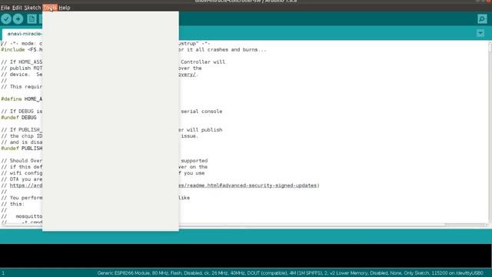Viewport: 492px width, 277px height.
Task: Follow the readme.html signed-updates link
Action: (x=249, y=185)
